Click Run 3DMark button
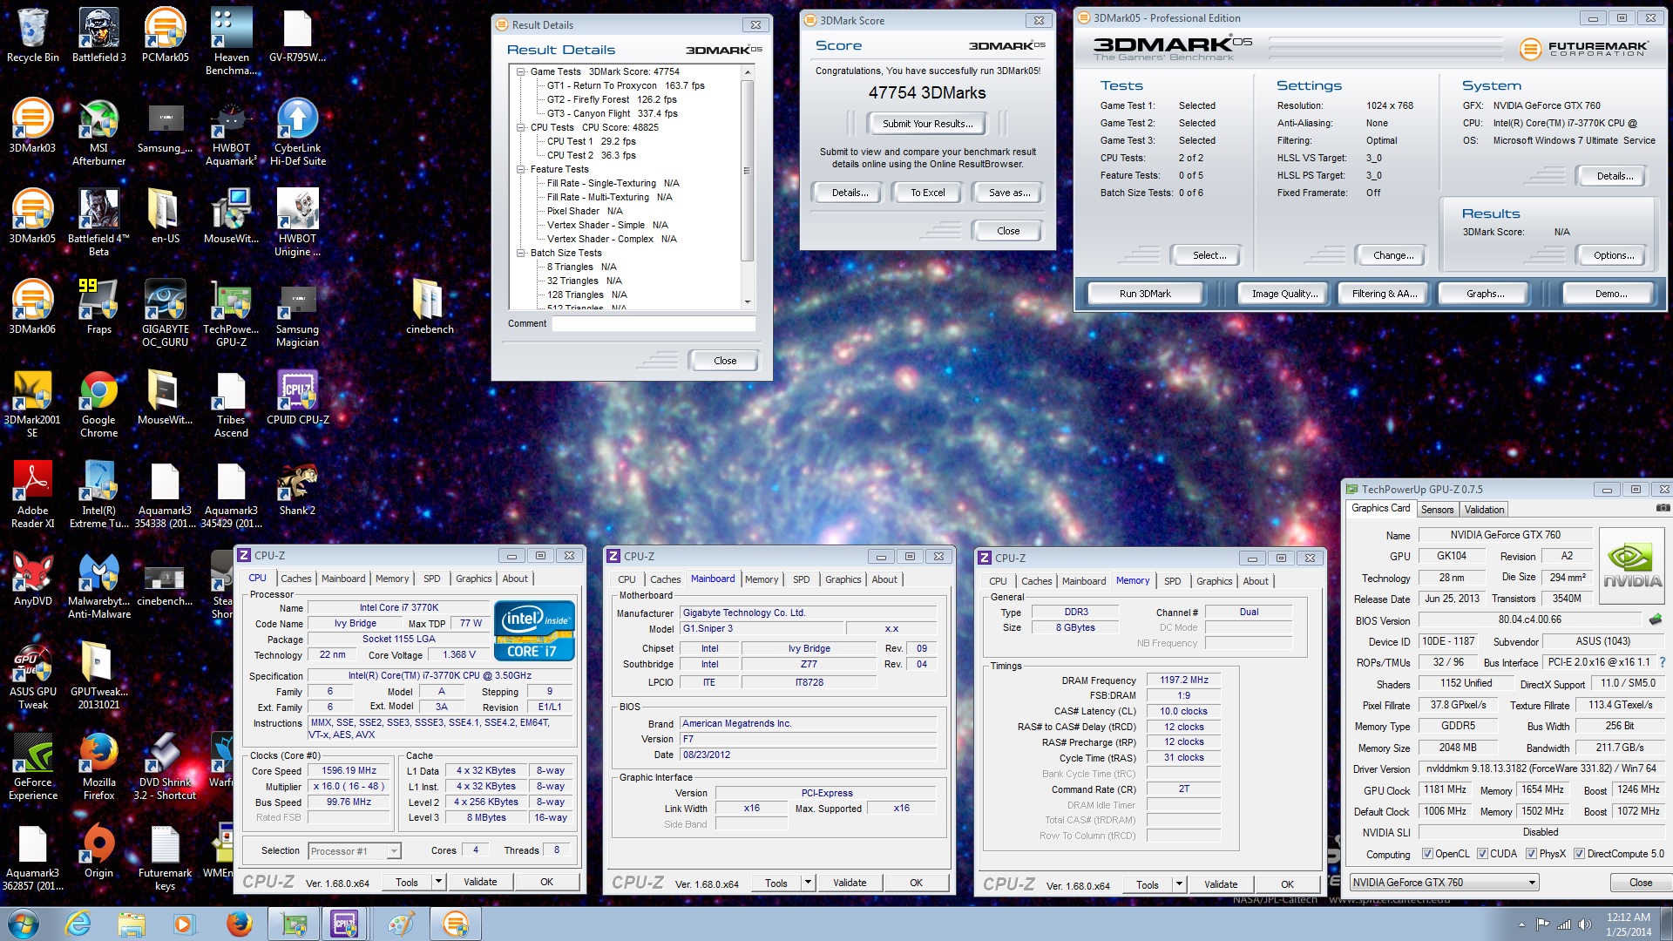Viewport: 1673px width, 941px height. click(x=1145, y=294)
